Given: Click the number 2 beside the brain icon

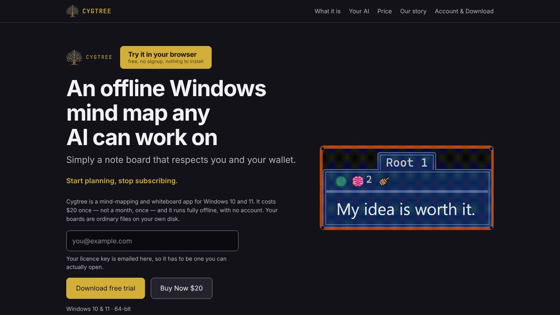Looking at the screenshot, I should tap(369, 180).
